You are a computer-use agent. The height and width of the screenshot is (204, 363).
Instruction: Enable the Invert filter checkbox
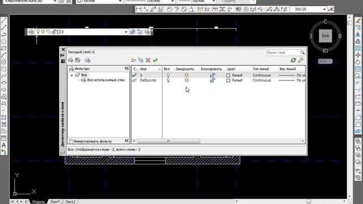click(x=71, y=141)
